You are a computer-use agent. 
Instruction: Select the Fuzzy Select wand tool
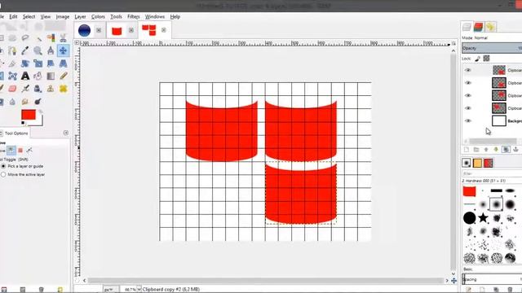(x=38, y=38)
